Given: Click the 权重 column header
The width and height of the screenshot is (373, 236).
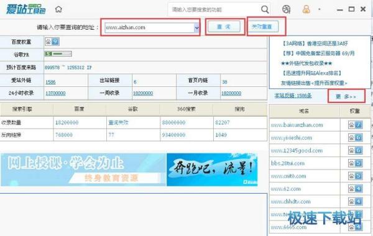Looking at the screenshot, I should pyautogui.click(x=355, y=111).
